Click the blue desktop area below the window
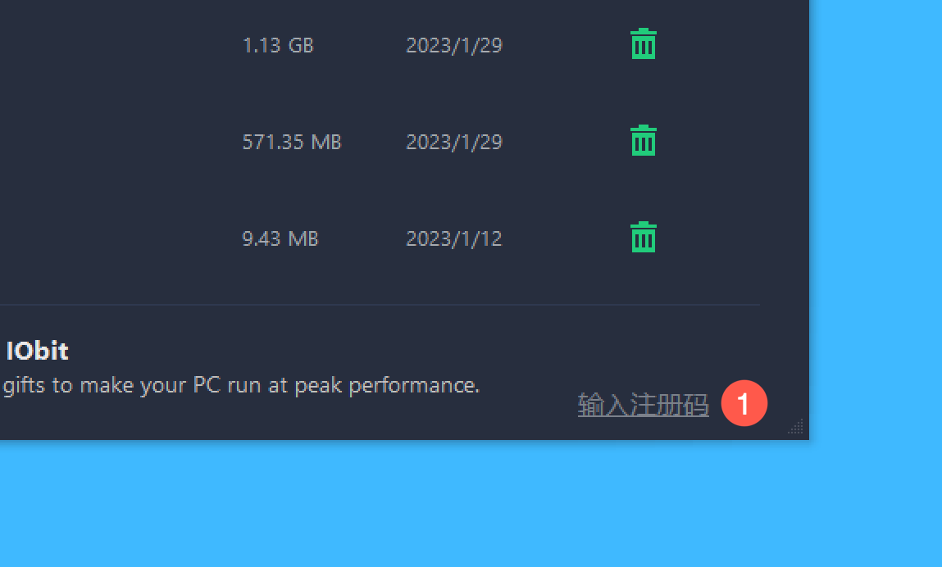This screenshot has height=567, width=942. (404, 503)
